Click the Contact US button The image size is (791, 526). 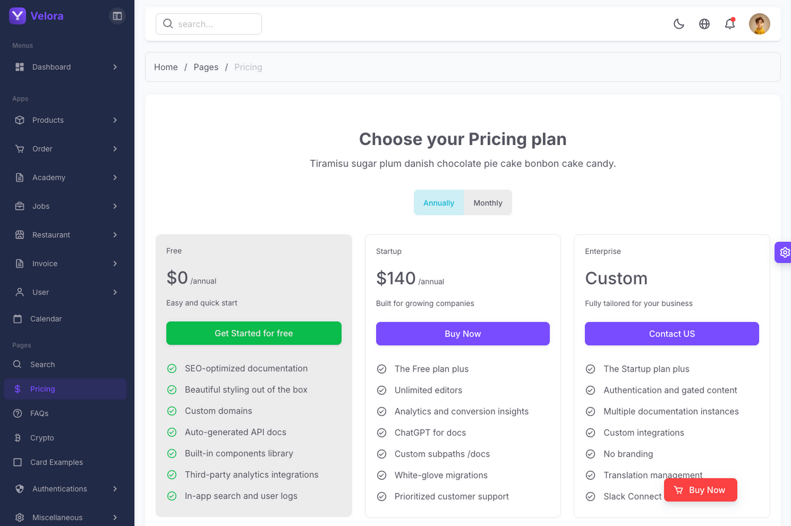point(672,334)
